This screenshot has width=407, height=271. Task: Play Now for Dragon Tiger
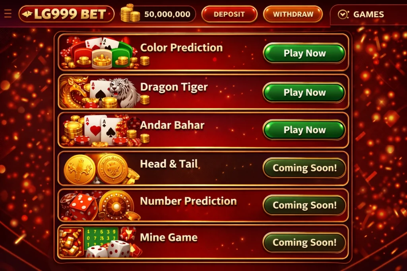[304, 92]
